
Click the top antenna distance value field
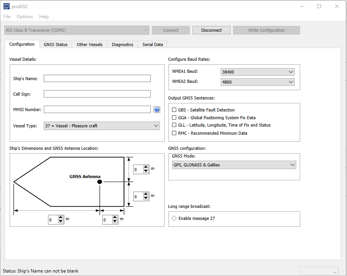tap(138, 170)
